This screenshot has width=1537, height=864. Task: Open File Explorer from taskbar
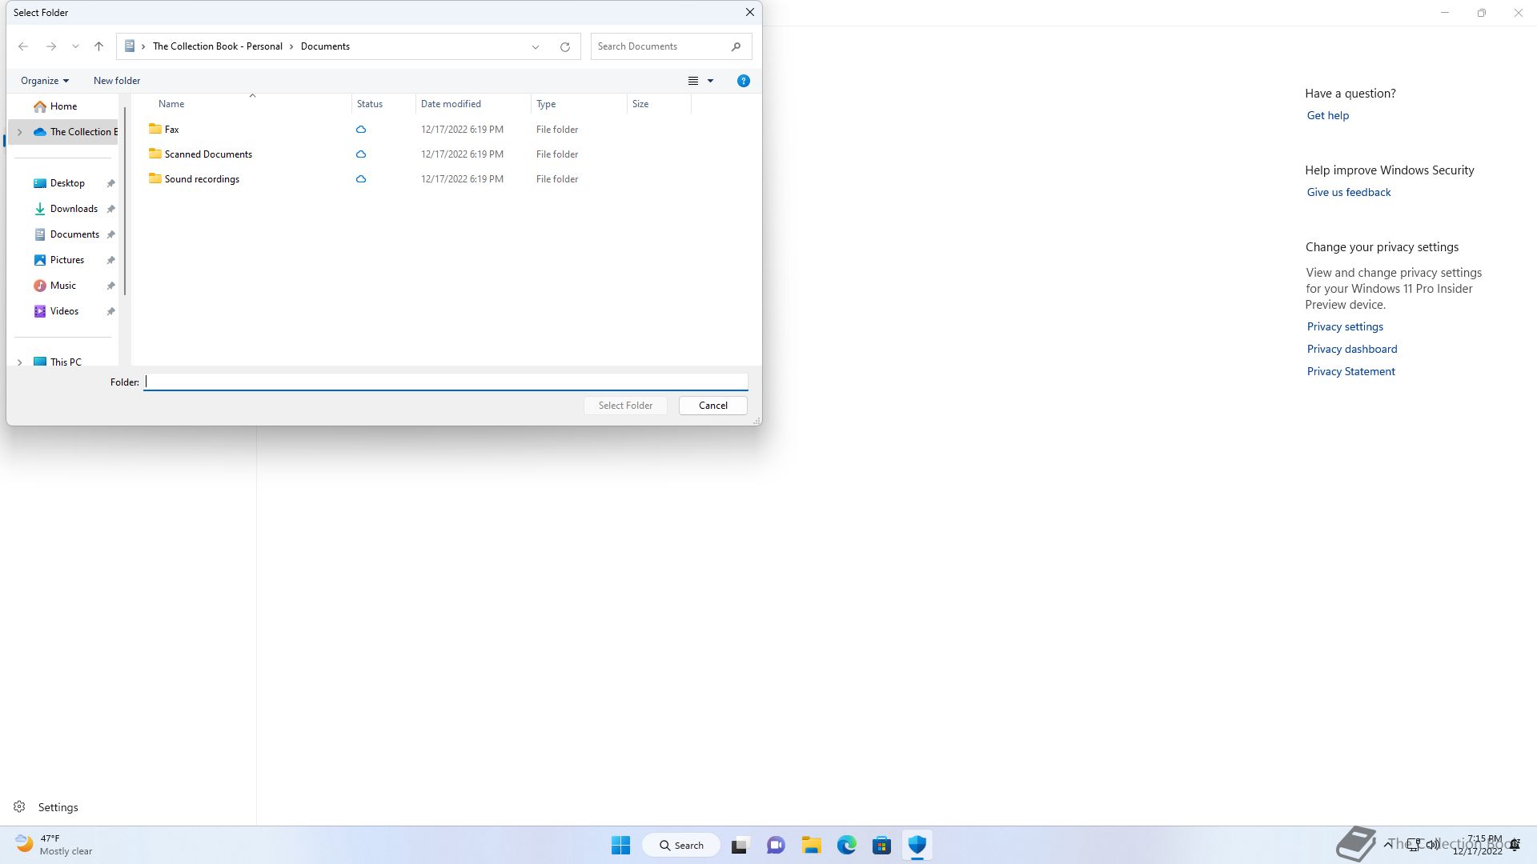coord(811,845)
